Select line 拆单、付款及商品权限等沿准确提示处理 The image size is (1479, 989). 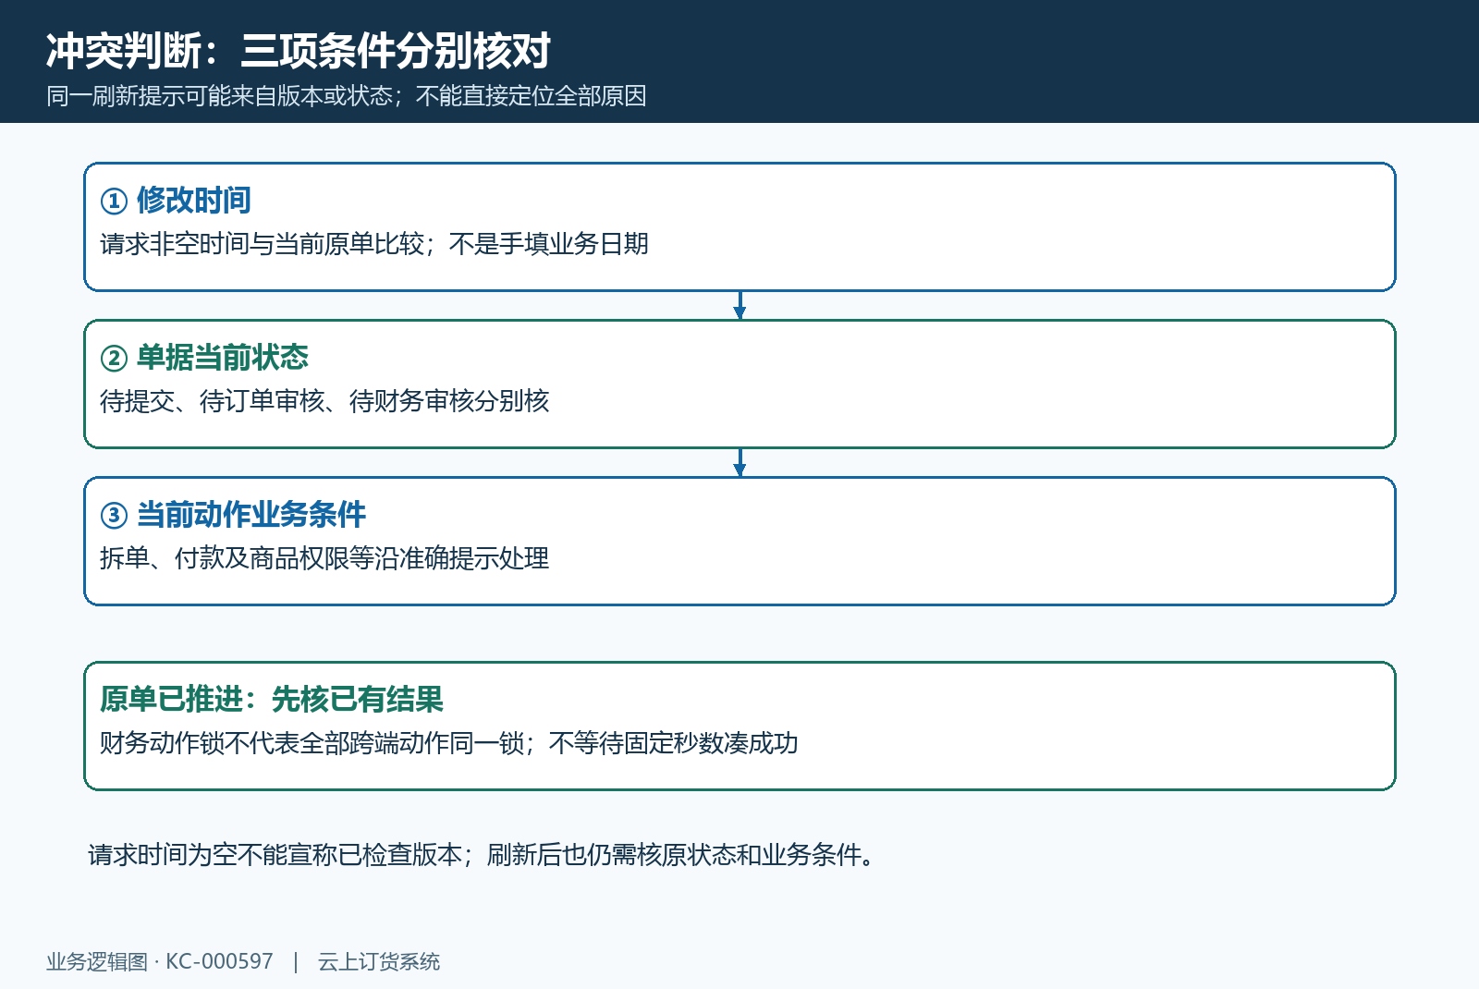pos(324,558)
